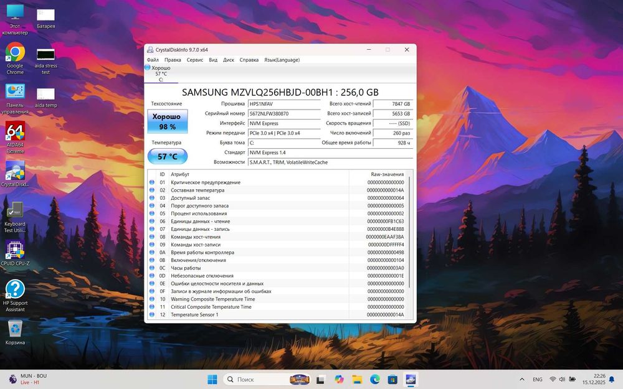Viewport: 623px width, 389px height.
Task: Open the Диск menu
Action: [229, 60]
